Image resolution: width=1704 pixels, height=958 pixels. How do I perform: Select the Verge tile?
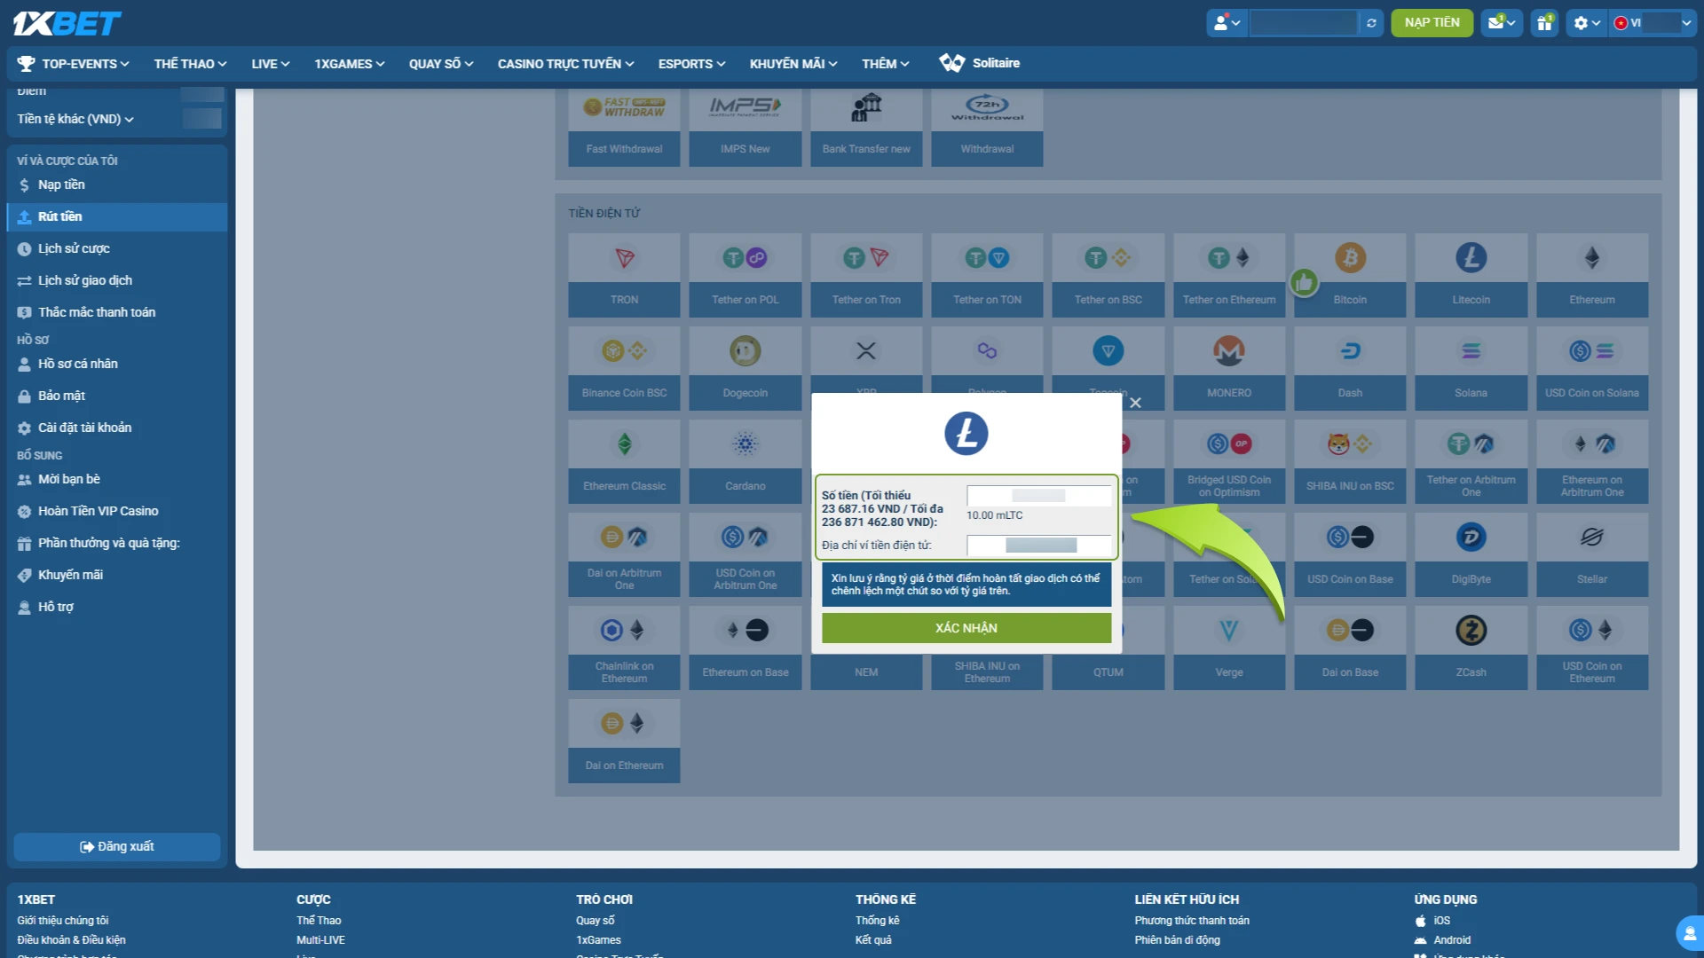tap(1229, 648)
